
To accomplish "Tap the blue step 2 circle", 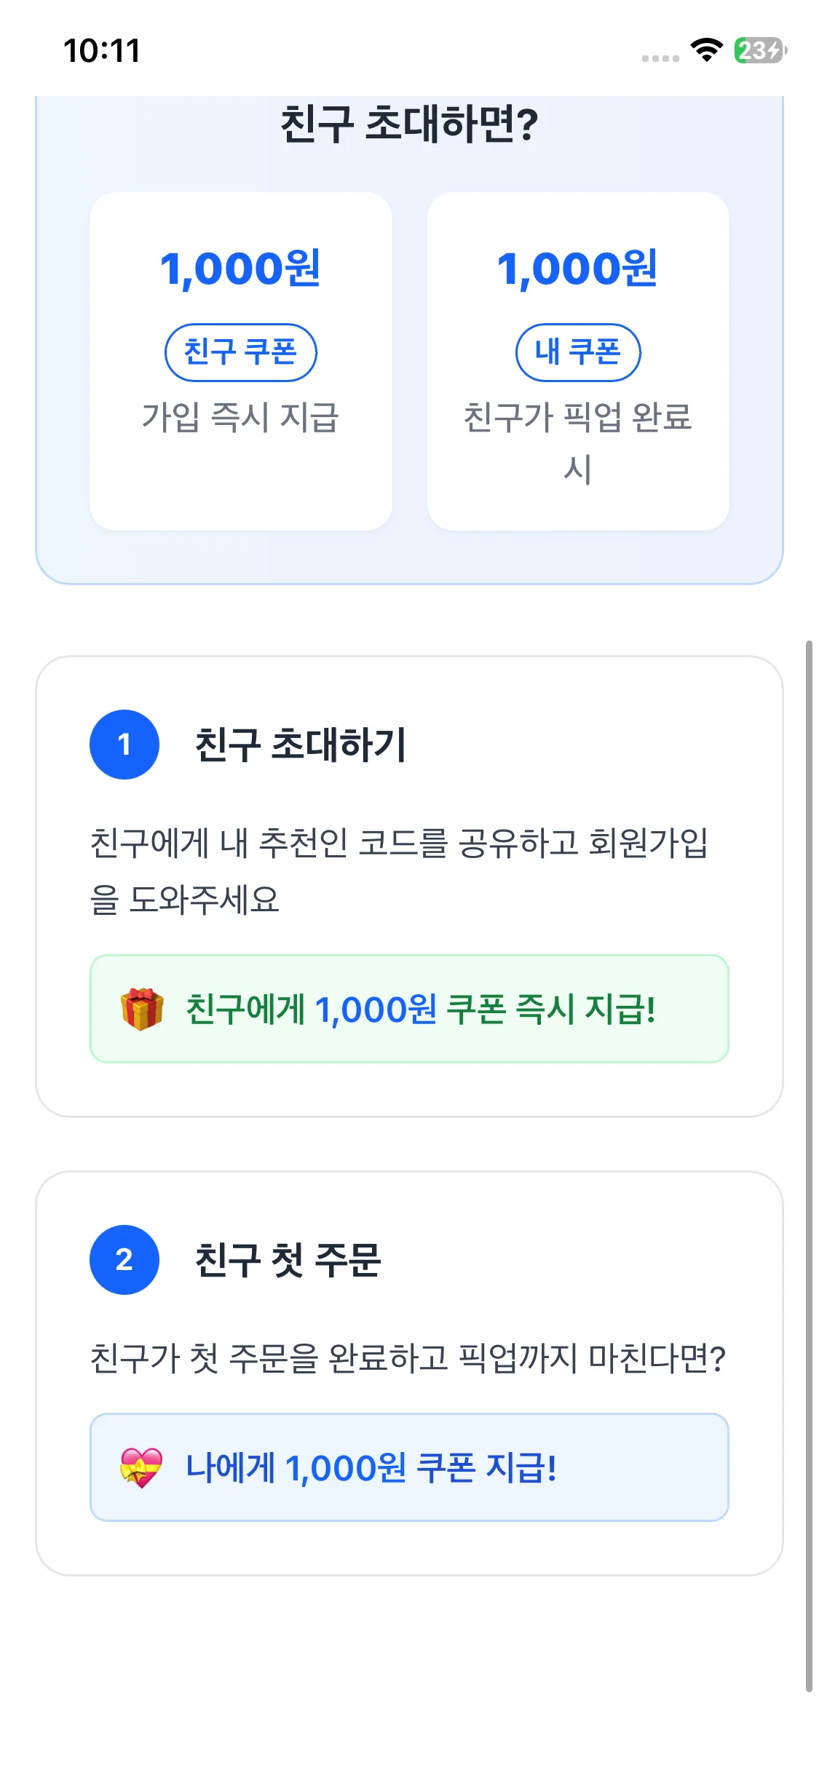I will tap(124, 1260).
